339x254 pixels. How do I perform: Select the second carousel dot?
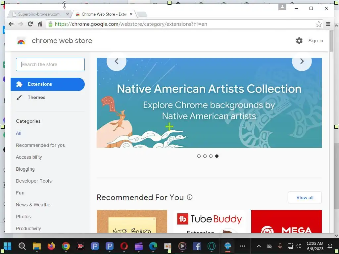pyautogui.click(x=205, y=156)
